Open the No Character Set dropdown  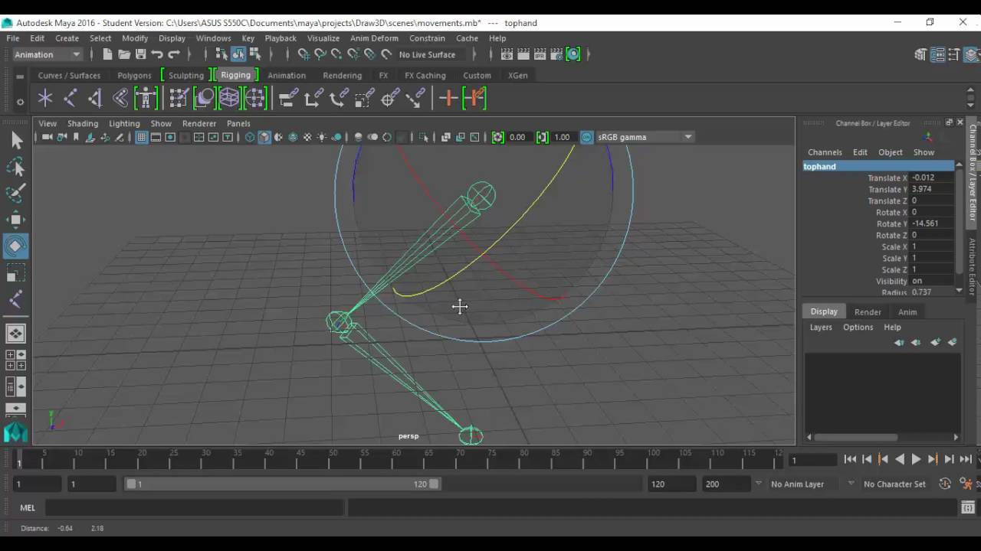pos(894,484)
